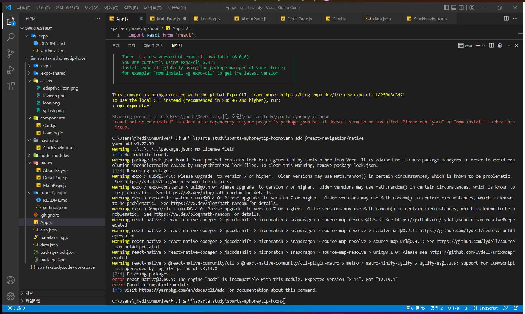The width and height of the screenshot is (525, 314).
Task: Click the split editor right icon
Action: click(506, 18)
